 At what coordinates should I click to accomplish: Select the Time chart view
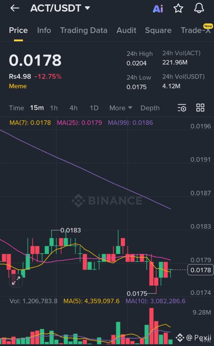click(17, 108)
